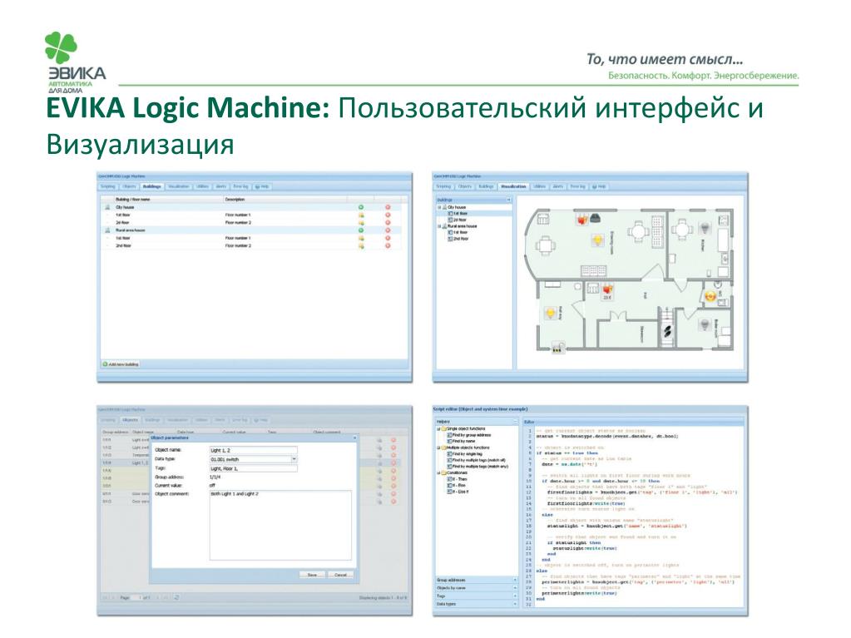Click 'Floor number 2' under Rural area house
Screen dimensions: 851x638
coord(238,245)
